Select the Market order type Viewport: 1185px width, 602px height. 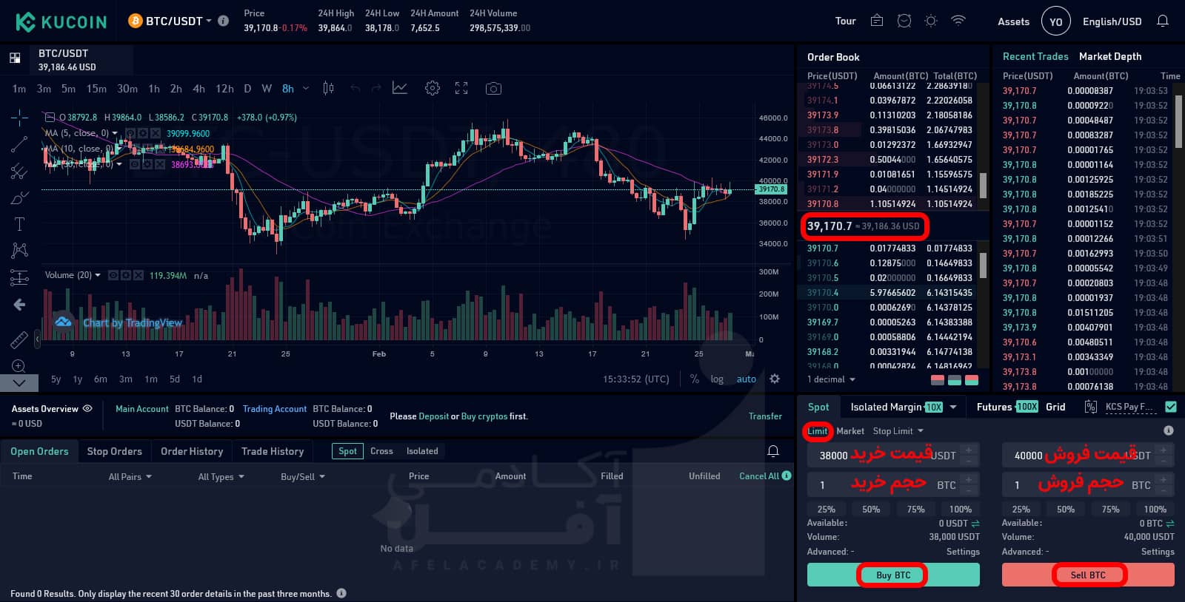(850, 431)
